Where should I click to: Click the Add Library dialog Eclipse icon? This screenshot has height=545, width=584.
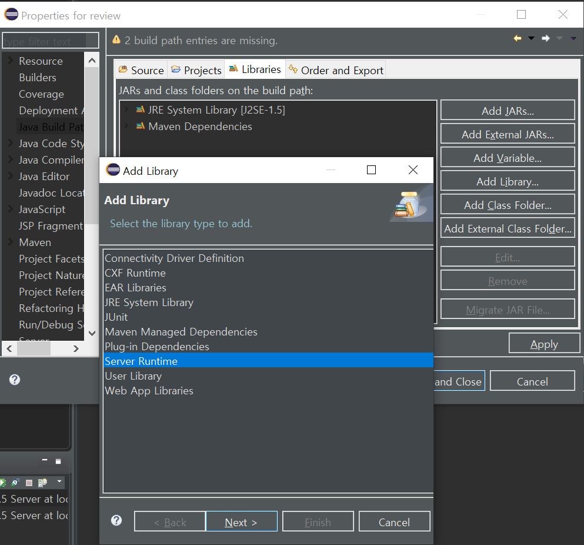113,170
